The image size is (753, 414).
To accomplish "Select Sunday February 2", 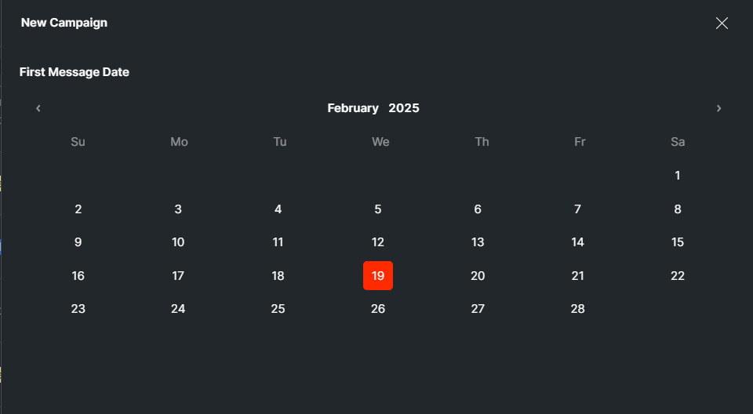I will [78, 209].
